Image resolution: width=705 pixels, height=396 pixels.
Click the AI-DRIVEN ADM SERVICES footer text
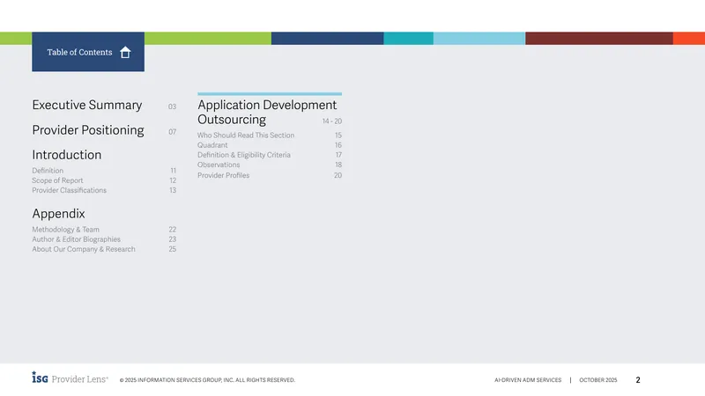(528, 380)
